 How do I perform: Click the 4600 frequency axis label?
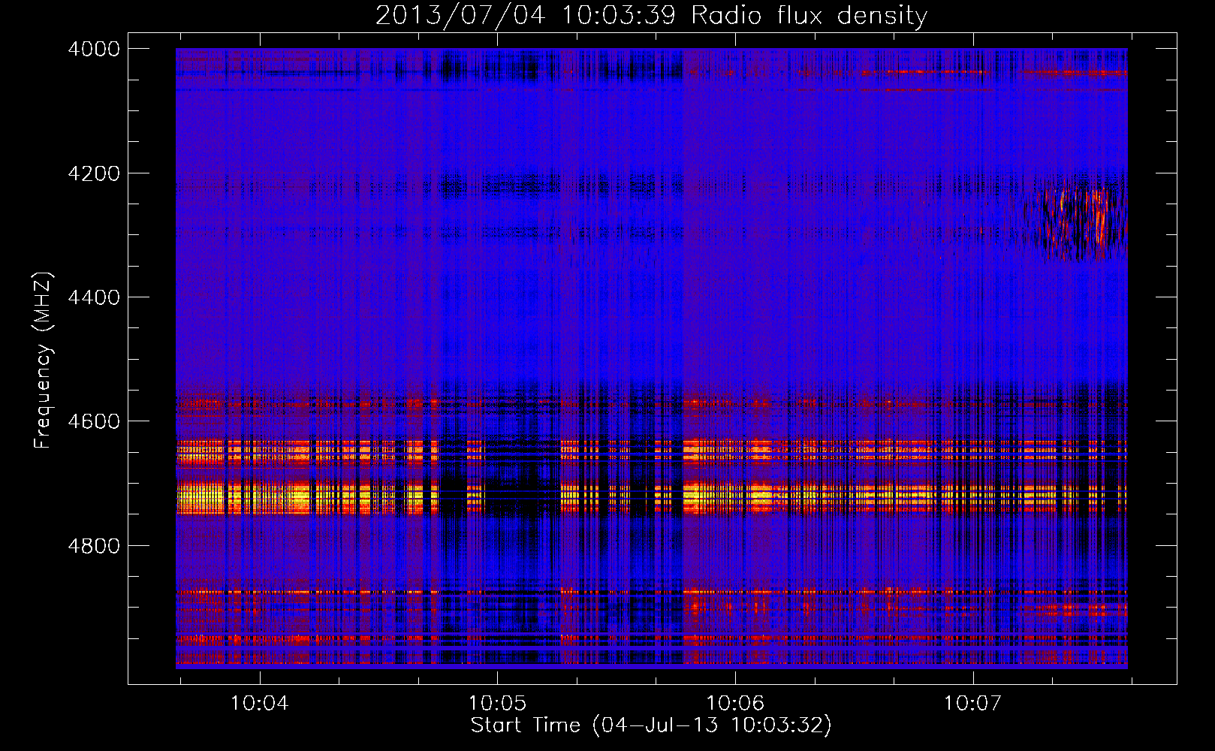pos(94,421)
